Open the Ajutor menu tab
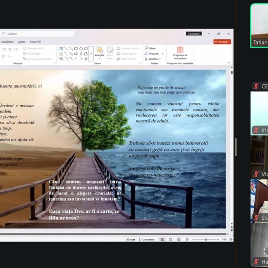 (x=22, y=42)
